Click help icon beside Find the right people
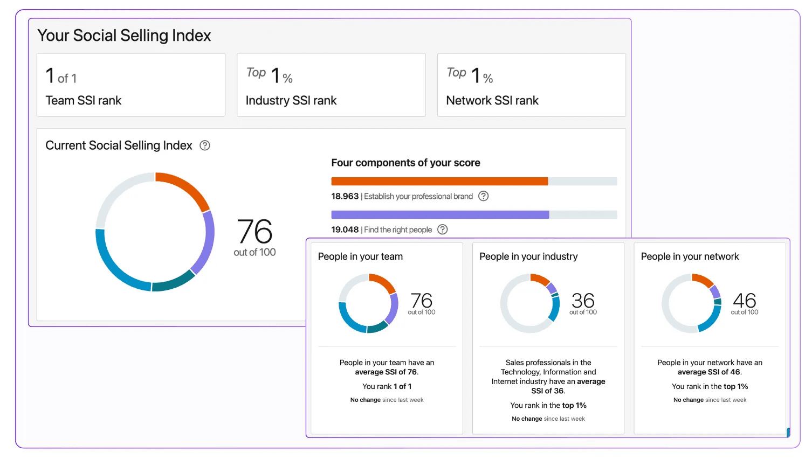 pos(443,229)
